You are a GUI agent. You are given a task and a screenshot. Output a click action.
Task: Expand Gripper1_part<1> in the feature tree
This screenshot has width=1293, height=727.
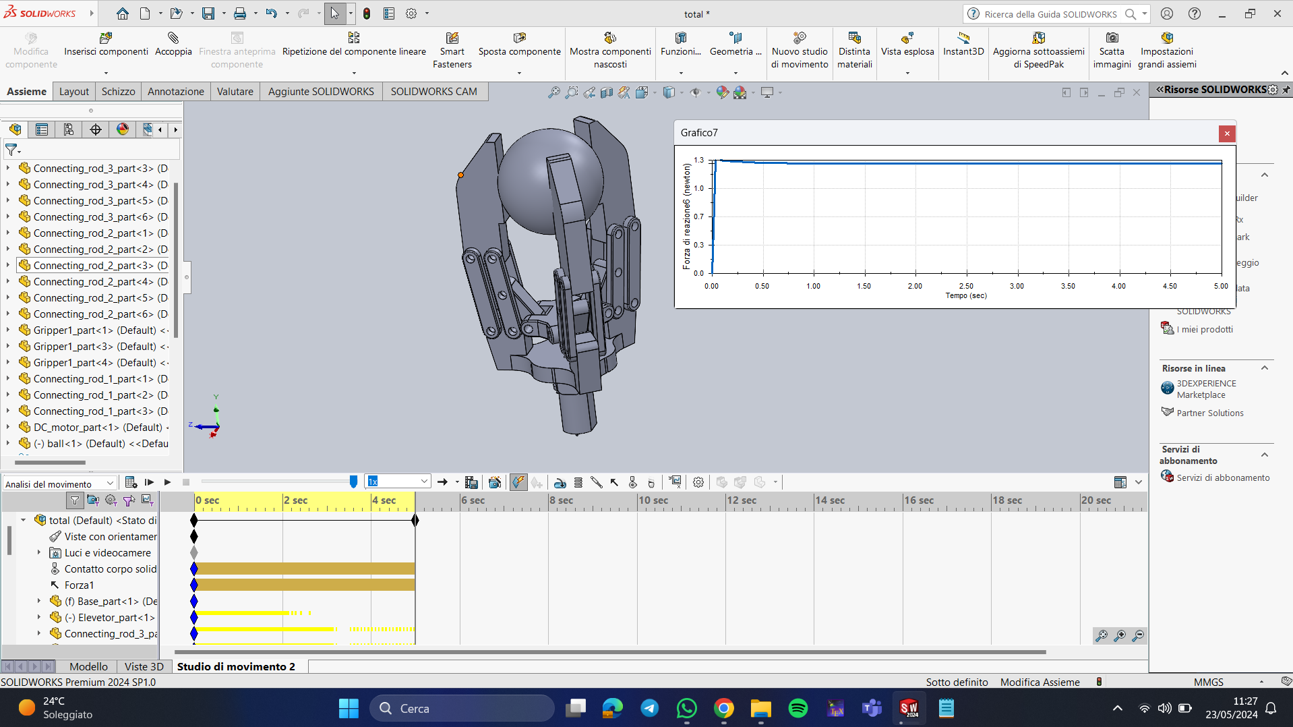point(8,330)
